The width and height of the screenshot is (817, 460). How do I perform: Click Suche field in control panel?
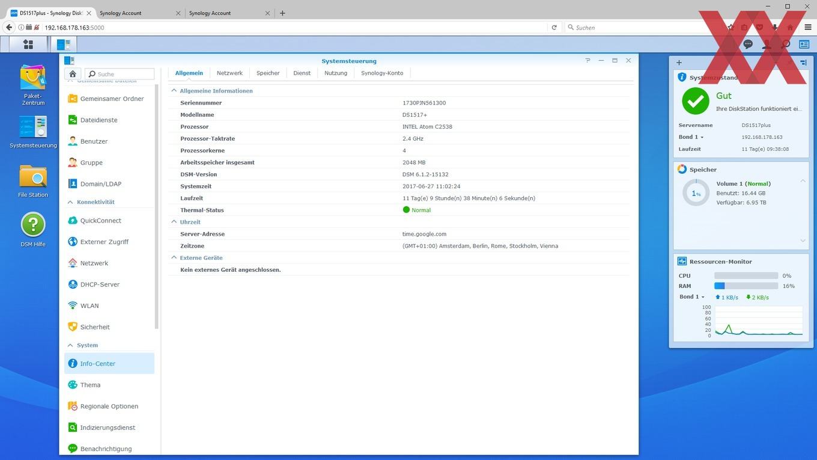tap(120, 74)
